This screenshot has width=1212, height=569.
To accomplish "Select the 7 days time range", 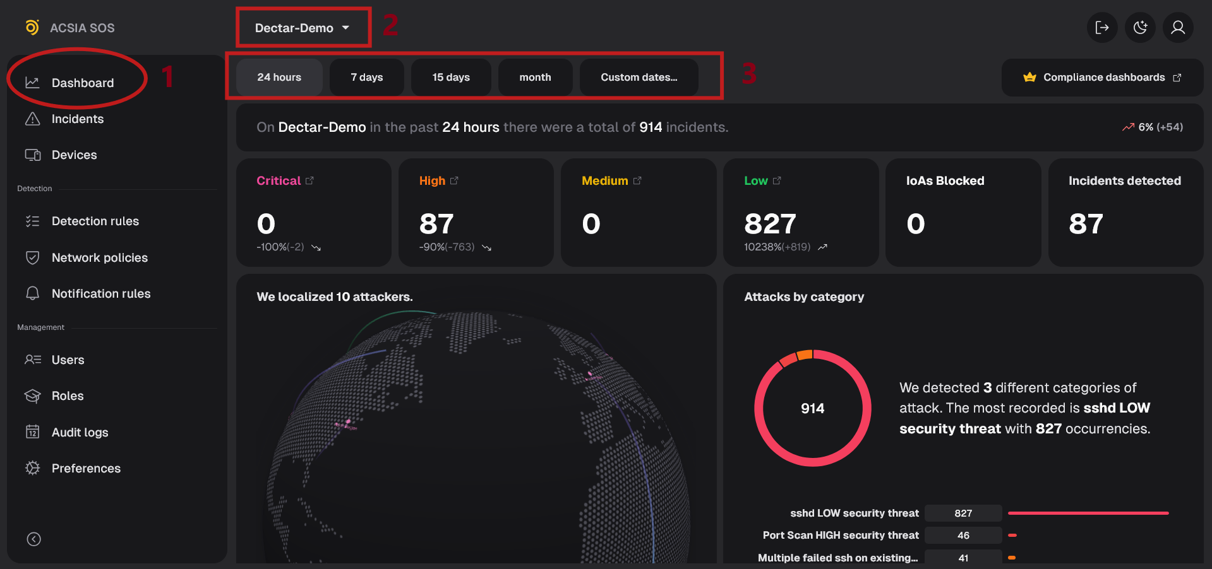I will [367, 77].
